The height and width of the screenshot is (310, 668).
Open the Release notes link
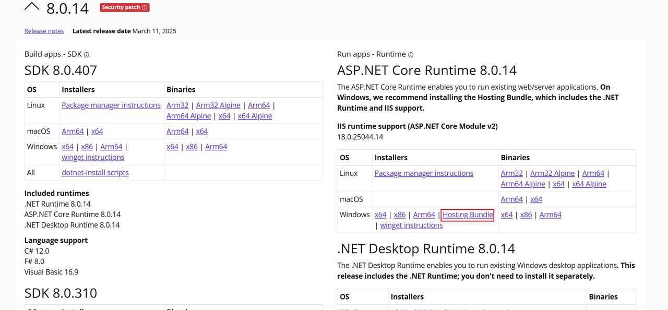(x=44, y=31)
